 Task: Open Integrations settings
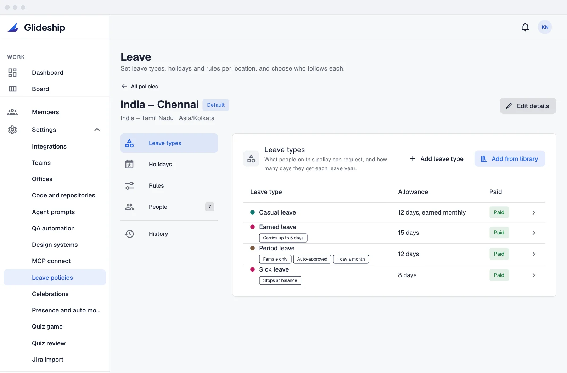pyautogui.click(x=55, y=146)
